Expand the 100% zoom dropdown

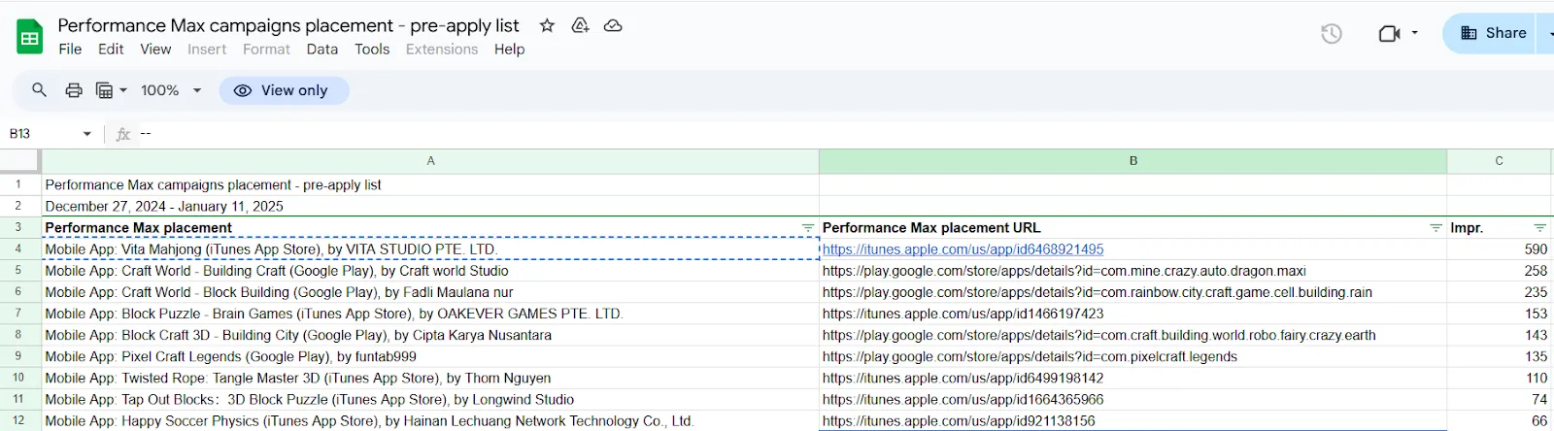click(x=197, y=90)
